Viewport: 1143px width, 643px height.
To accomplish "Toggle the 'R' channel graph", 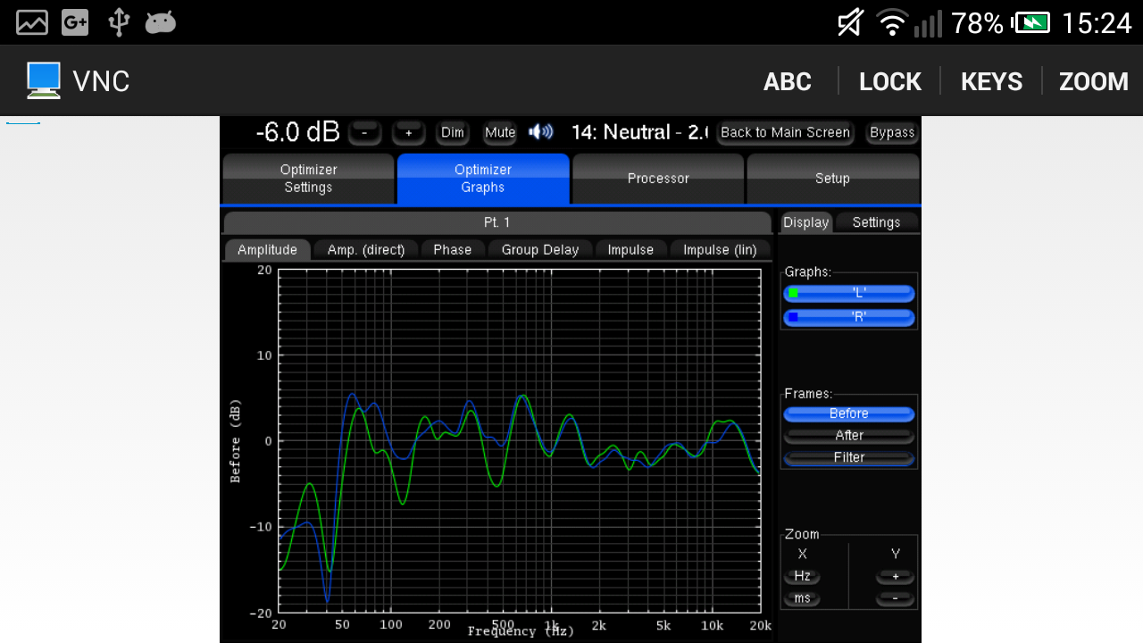I will 848,317.
